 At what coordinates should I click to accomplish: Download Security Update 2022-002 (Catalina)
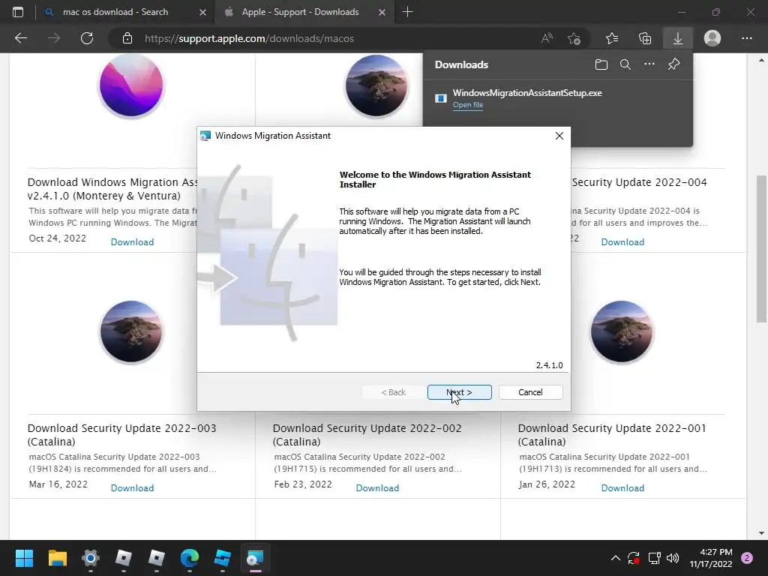click(377, 487)
